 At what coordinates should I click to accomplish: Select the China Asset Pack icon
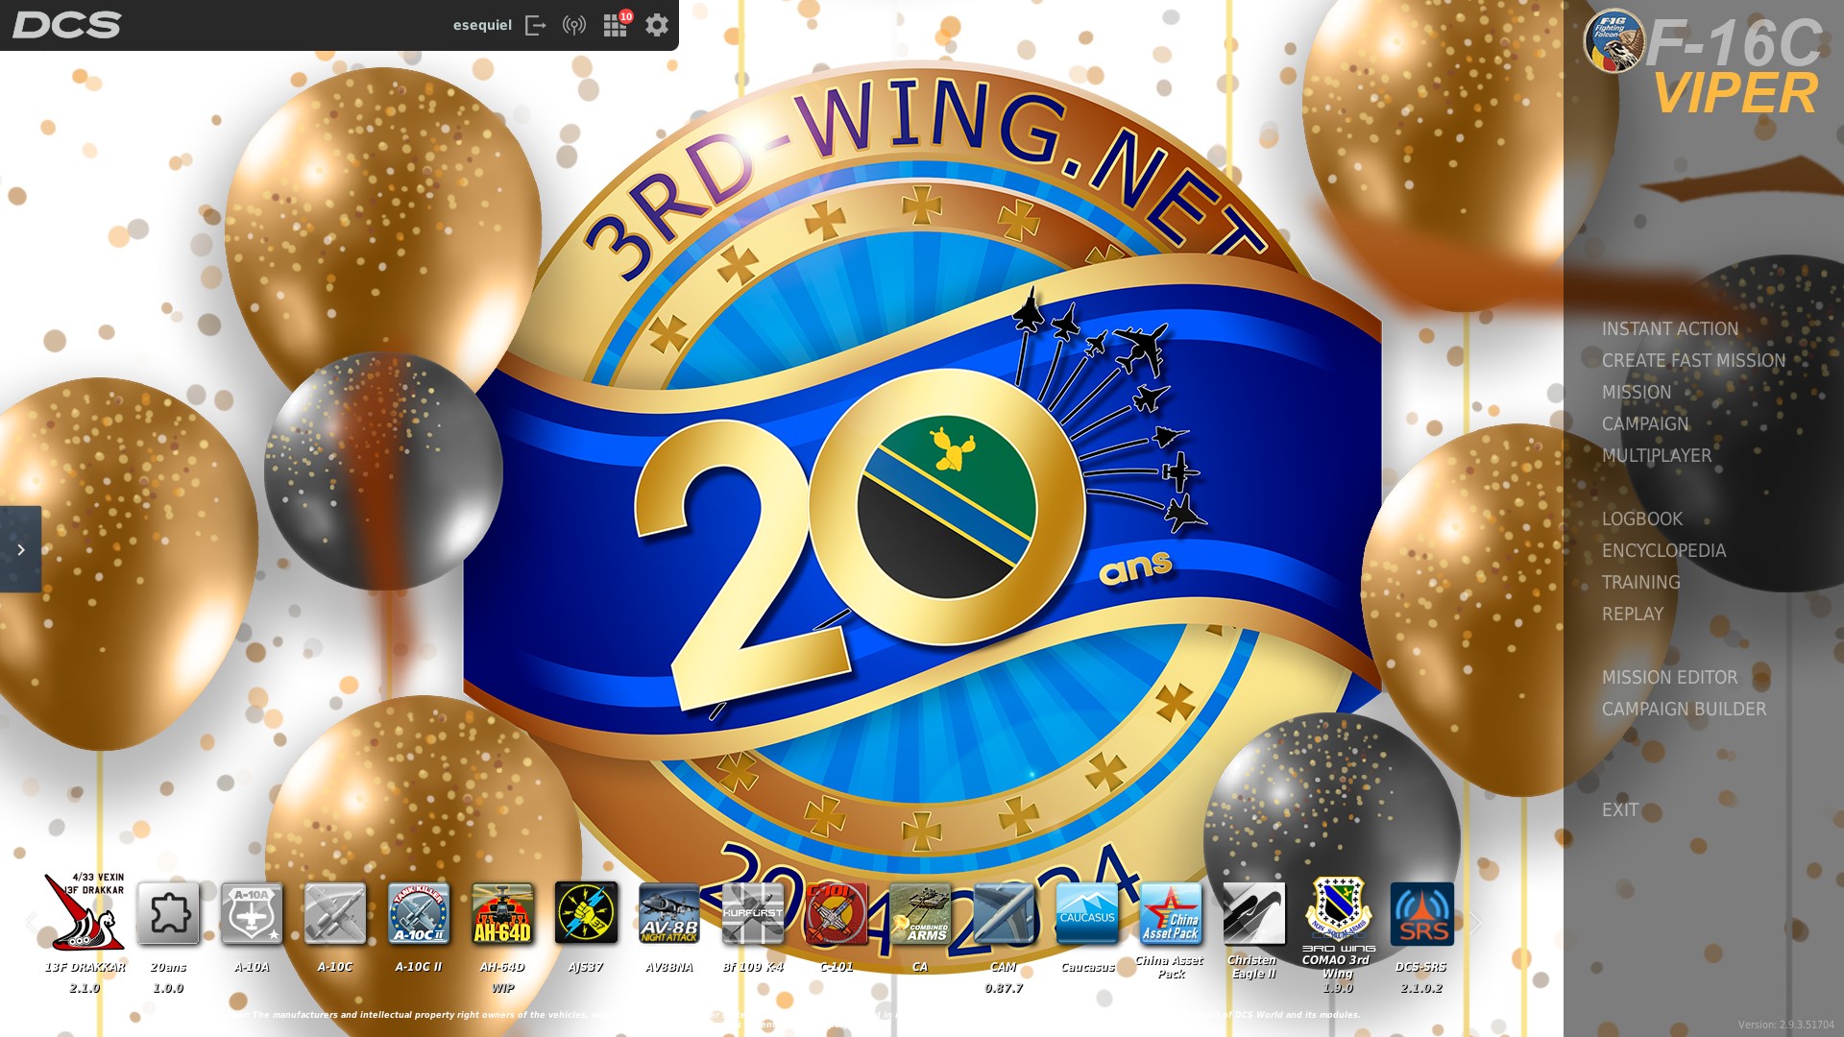click(x=1171, y=914)
